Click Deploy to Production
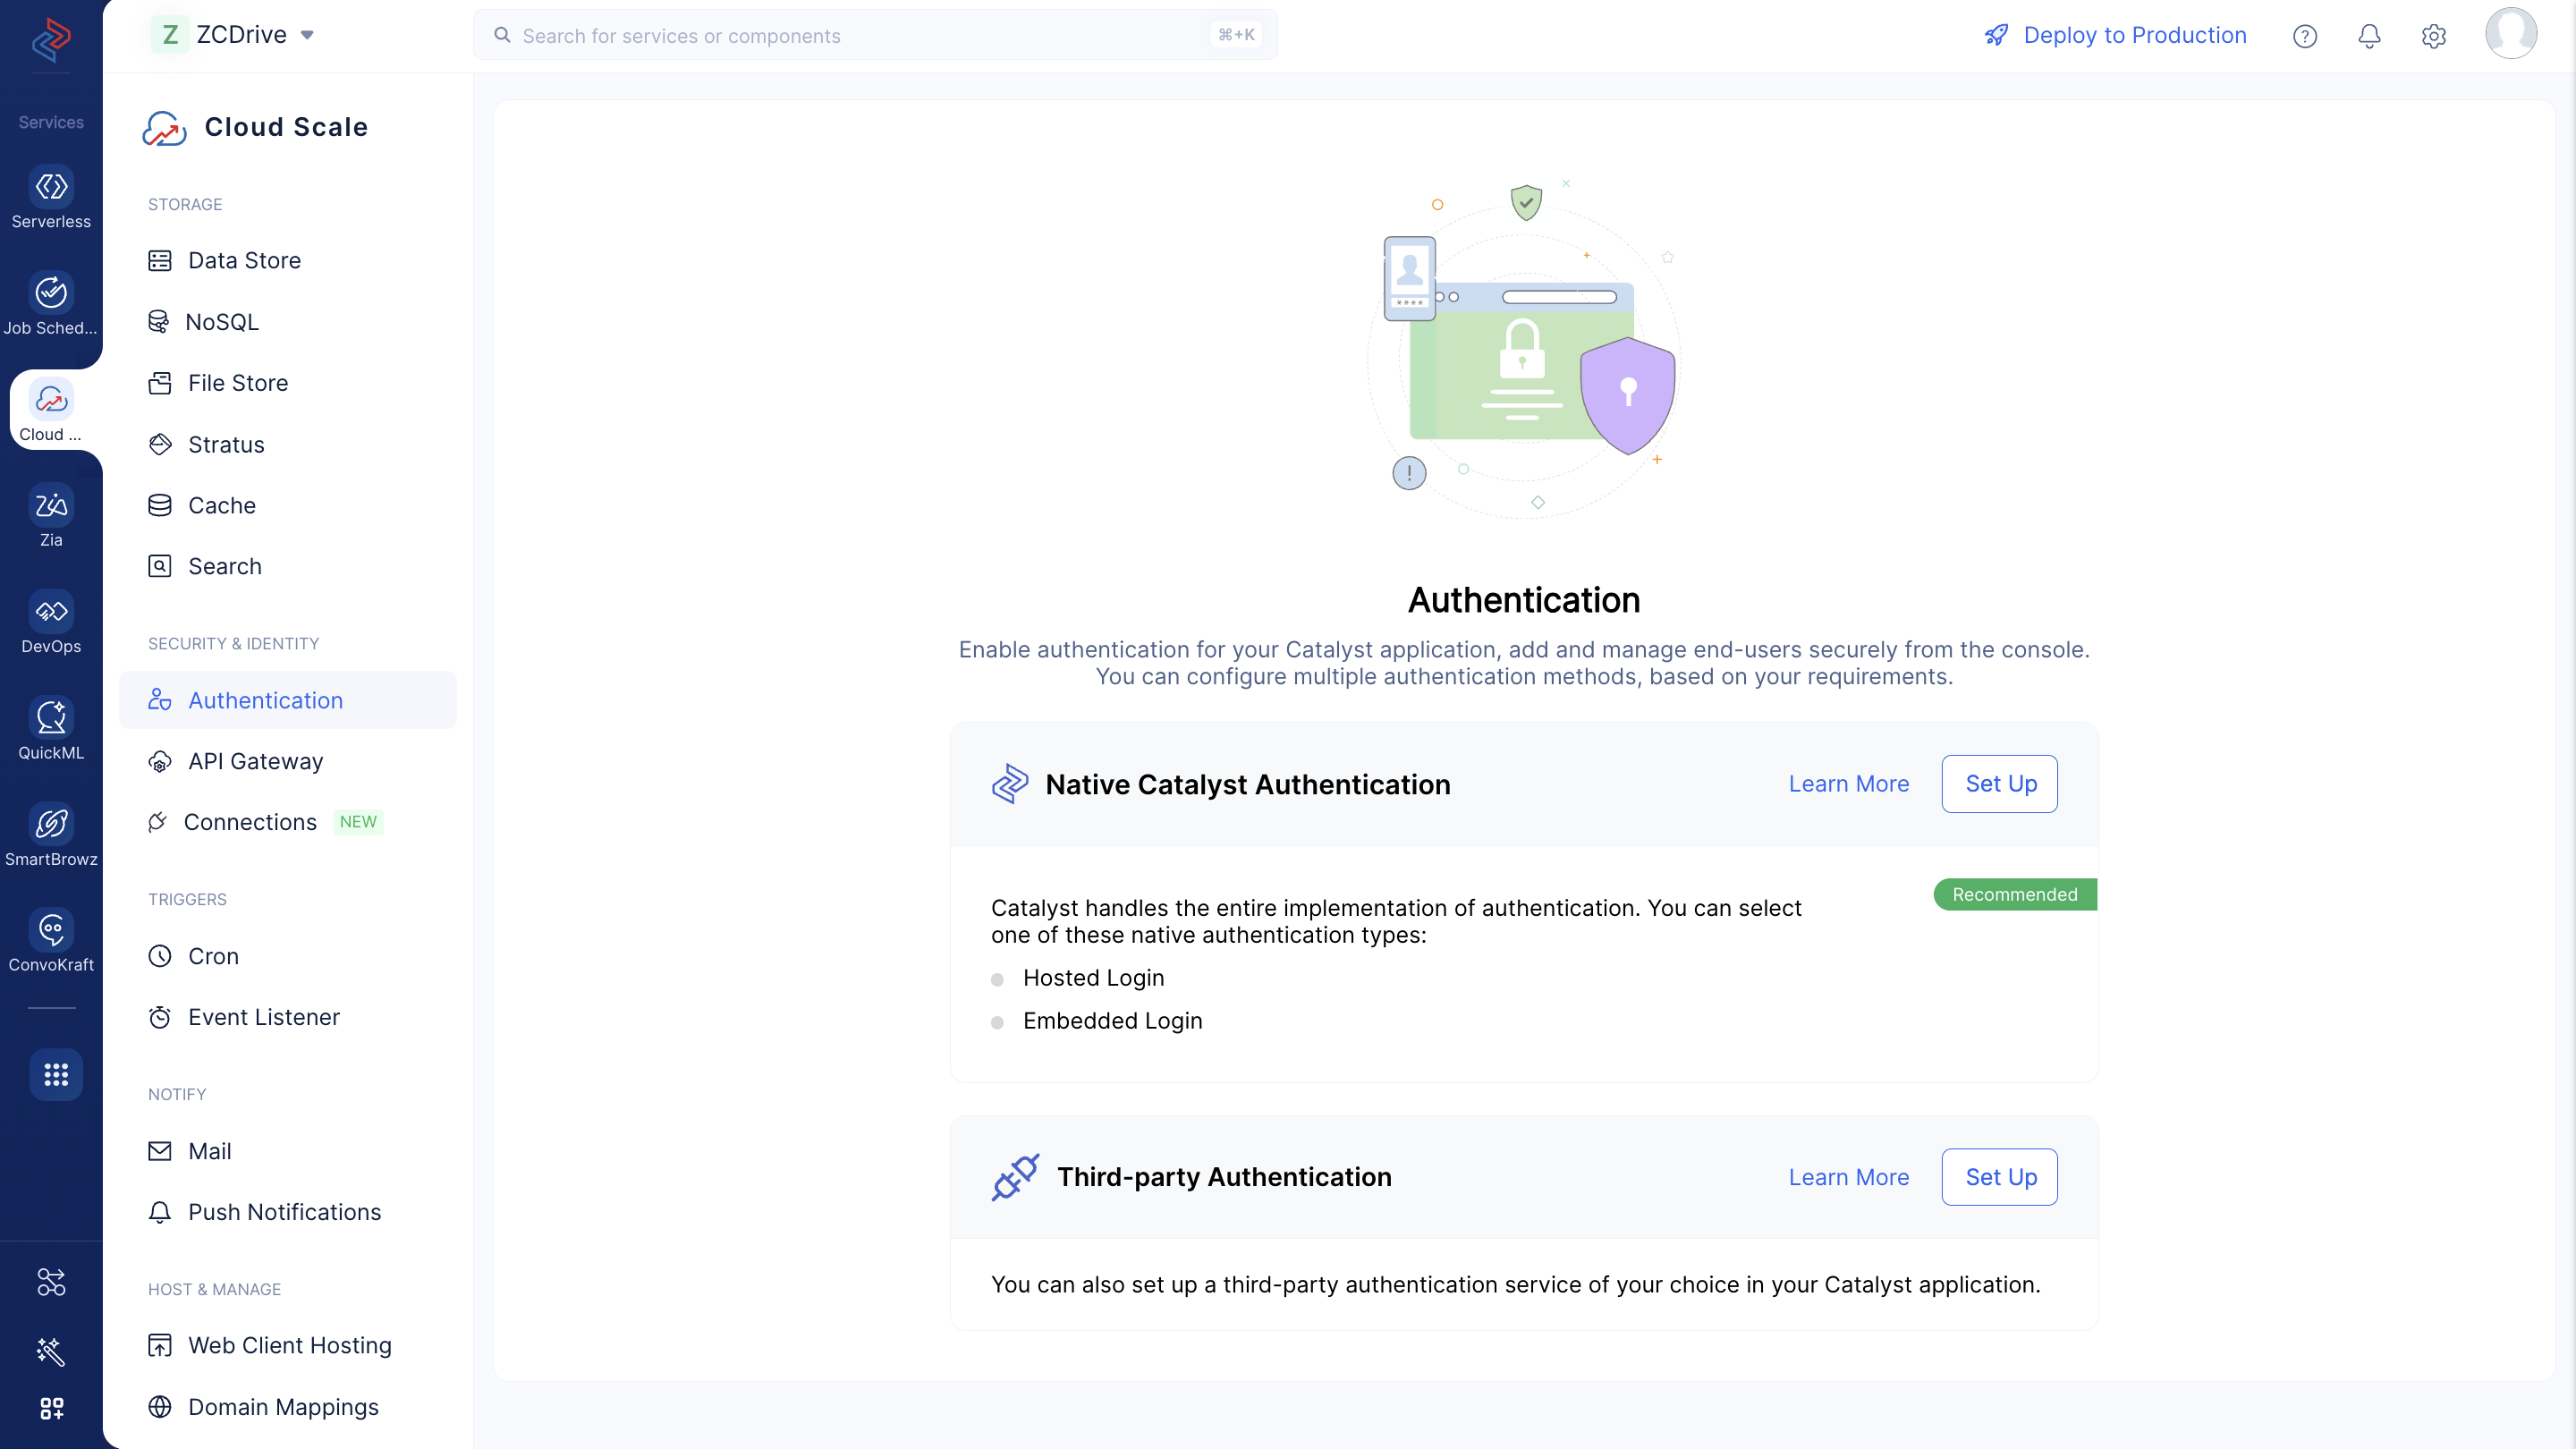 (x=2115, y=35)
